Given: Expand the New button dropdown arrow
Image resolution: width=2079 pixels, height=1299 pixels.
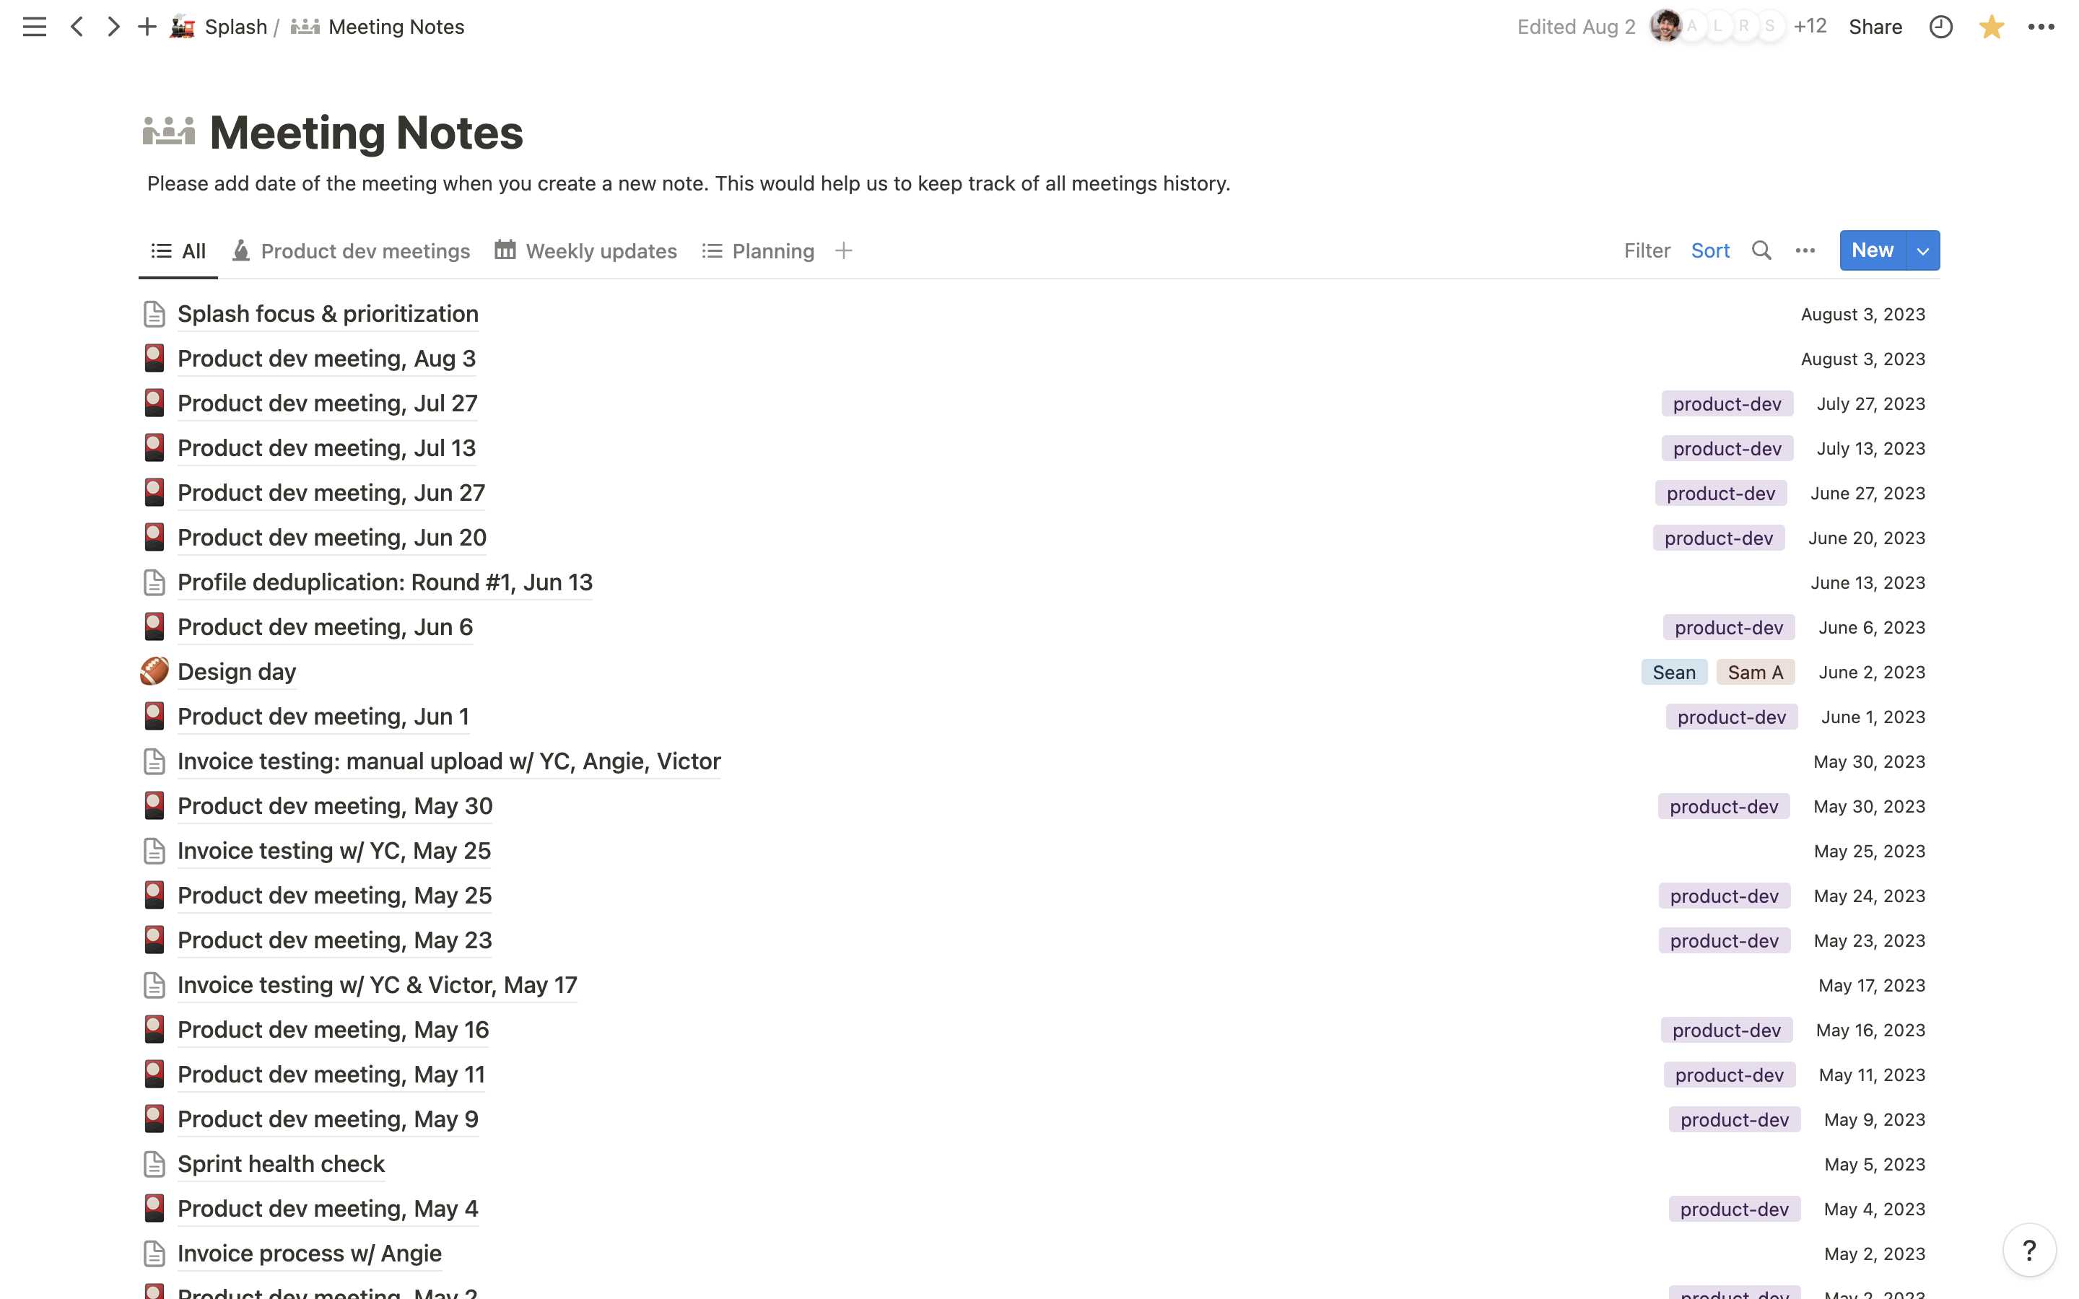Looking at the screenshot, I should pos(1922,251).
